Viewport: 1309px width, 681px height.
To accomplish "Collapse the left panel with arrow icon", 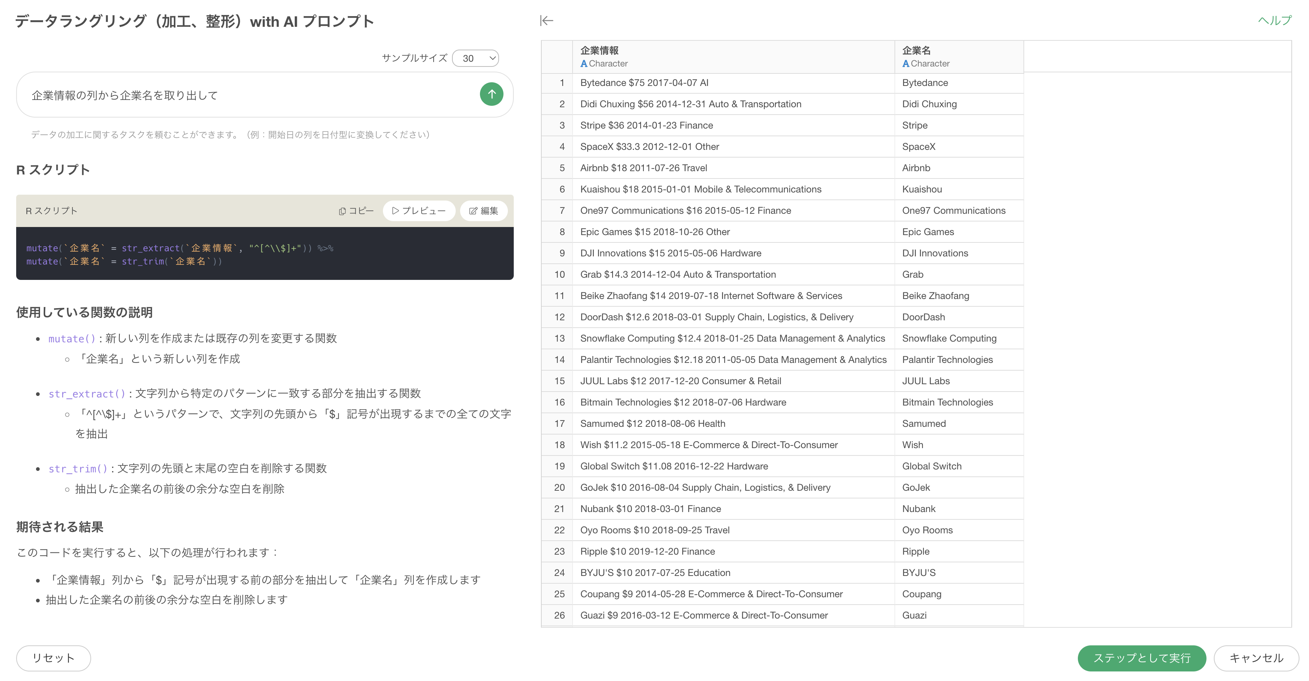I will tap(547, 21).
